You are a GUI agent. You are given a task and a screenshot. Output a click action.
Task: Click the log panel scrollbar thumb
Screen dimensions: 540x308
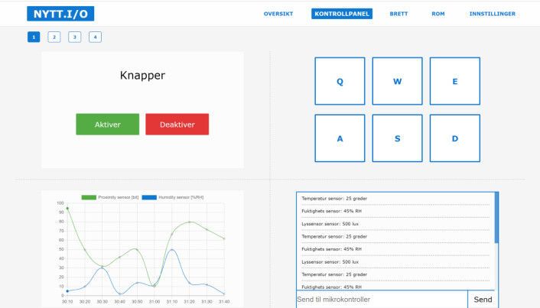click(x=496, y=218)
